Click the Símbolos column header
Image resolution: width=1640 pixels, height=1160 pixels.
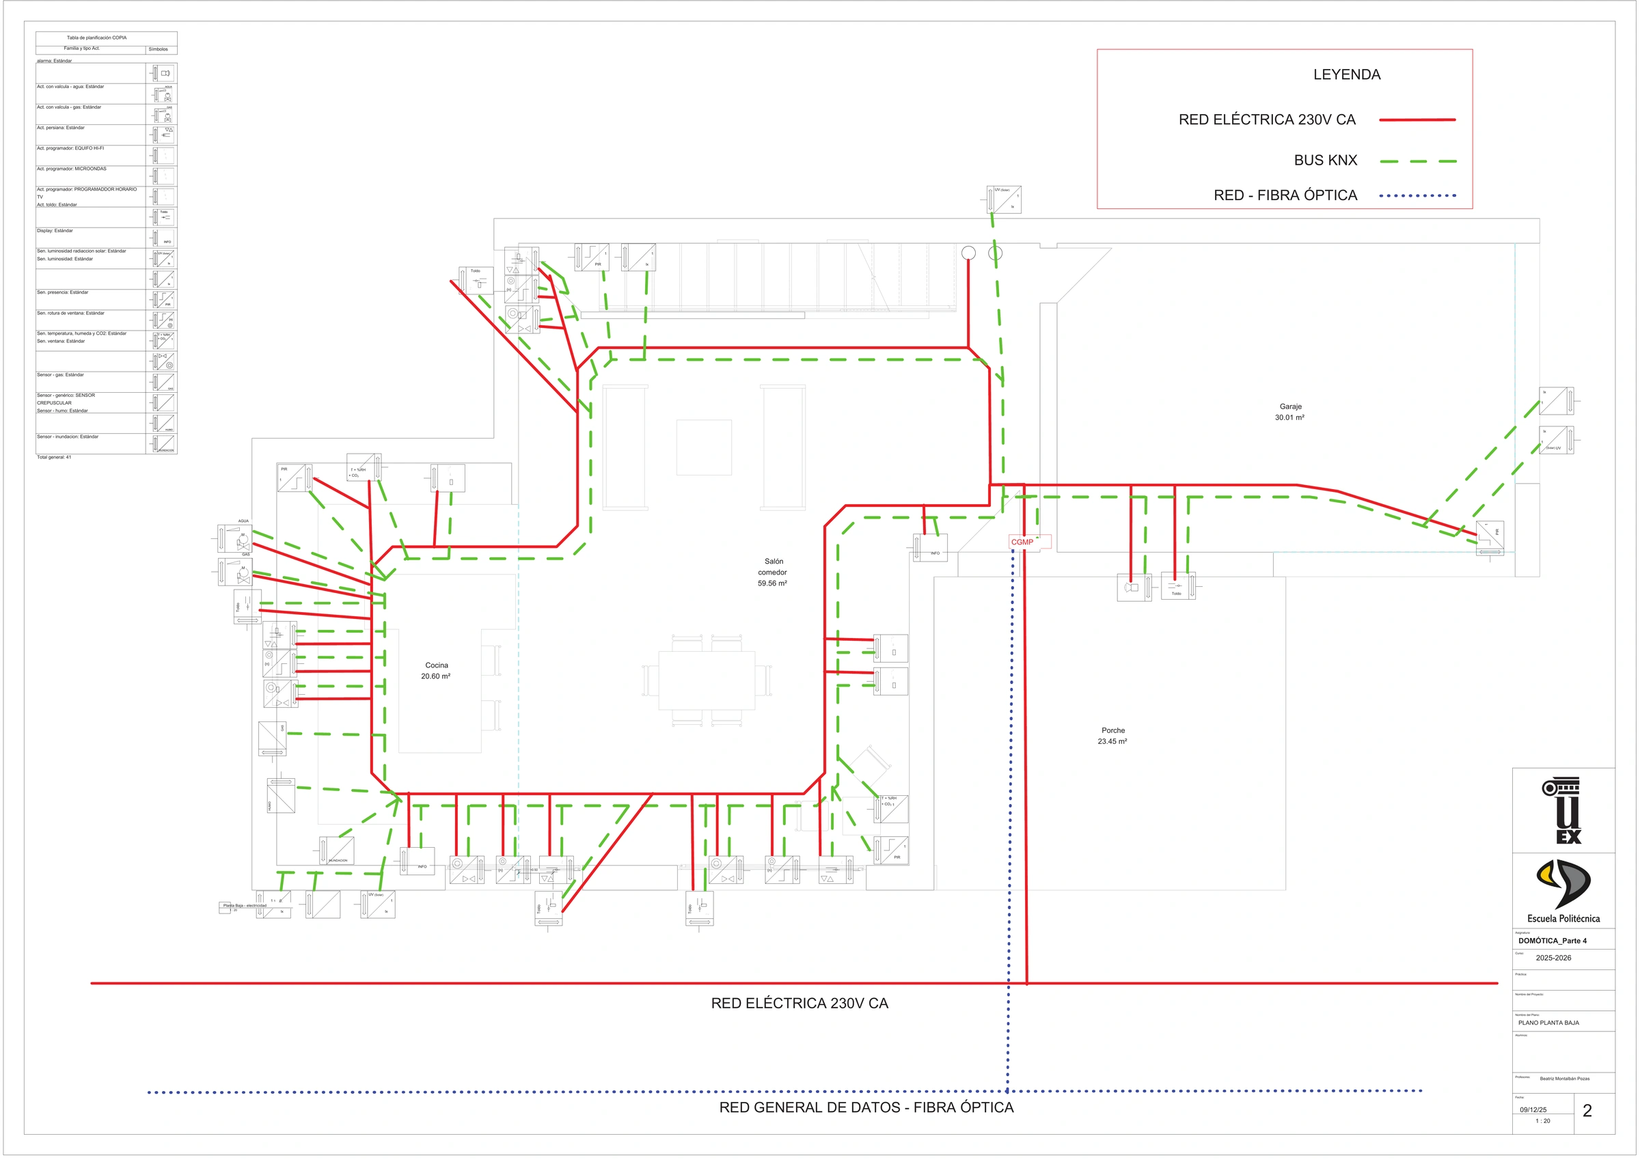[x=158, y=49]
